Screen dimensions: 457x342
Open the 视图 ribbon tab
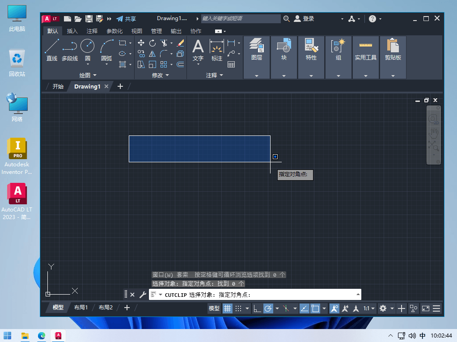(x=137, y=31)
